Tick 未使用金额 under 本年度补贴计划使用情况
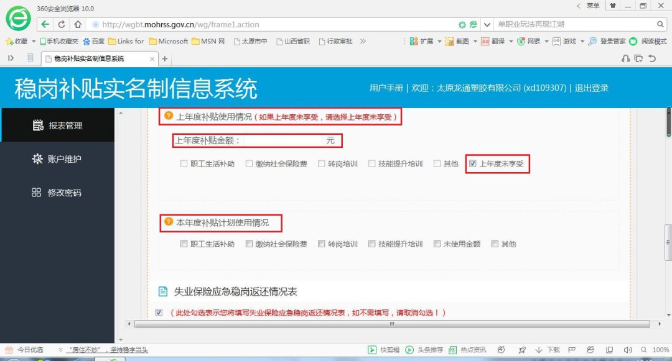This screenshot has height=361, width=672. [x=437, y=244]
